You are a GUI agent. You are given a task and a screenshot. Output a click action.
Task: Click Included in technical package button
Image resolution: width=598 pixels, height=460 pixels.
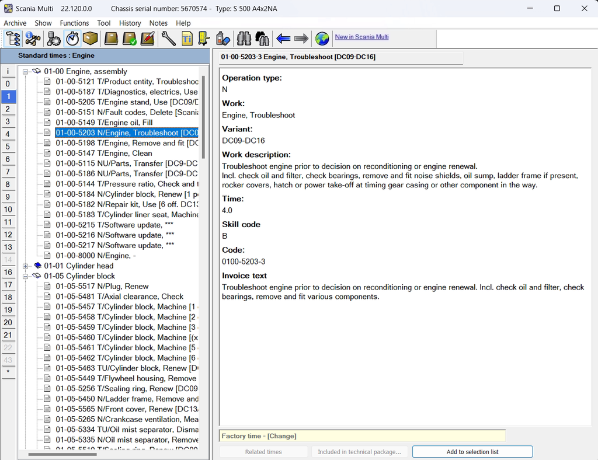tap(359, 452)
